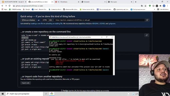Click Git Bash taskbar icon
Image resolution: width=170 pixels, height=96 pixels.
[52, 94]
